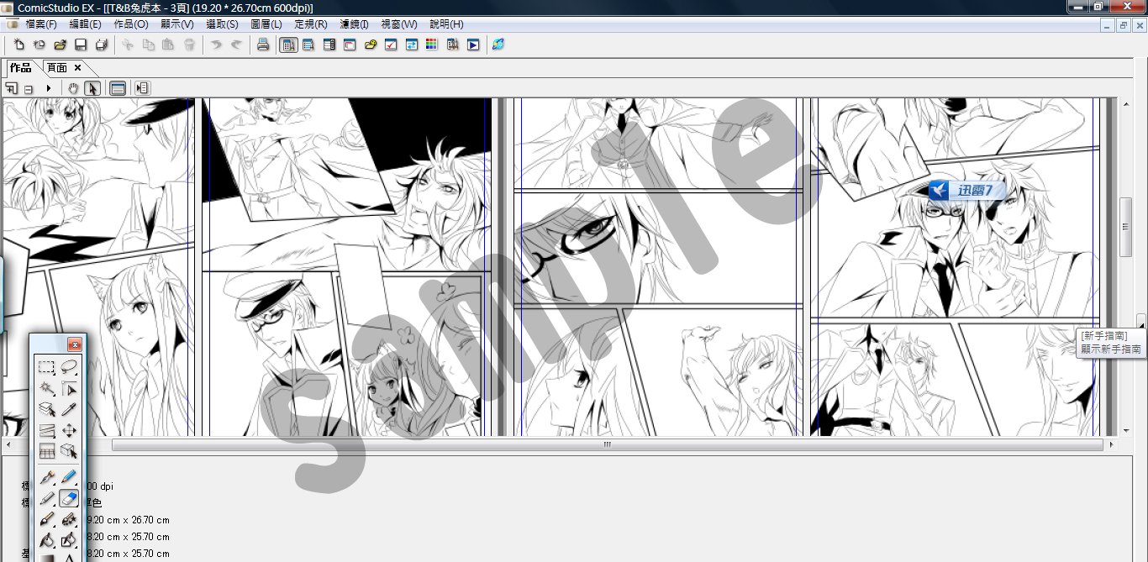Select the Pen nib tool
The width and height of the screenshot is (1148, 562).
click(47, 478)
